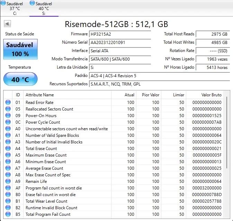Screen dimensions: 233x221
Task: Click status icon of Erase fail count row
Action: pyautogui.click(x=8, y=194)
